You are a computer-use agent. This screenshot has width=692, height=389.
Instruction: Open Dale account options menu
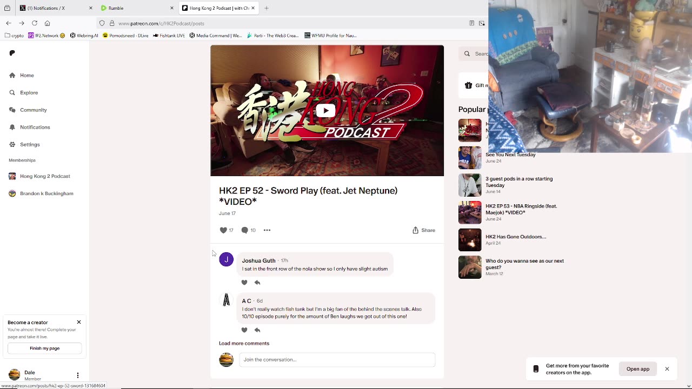coord(77,375)
